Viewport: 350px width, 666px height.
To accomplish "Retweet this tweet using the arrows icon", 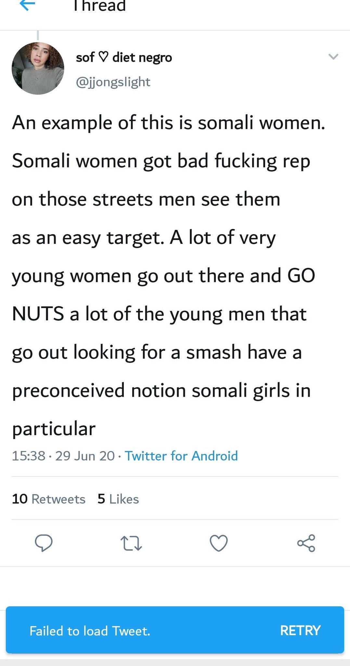I will (x=131, y=543).
